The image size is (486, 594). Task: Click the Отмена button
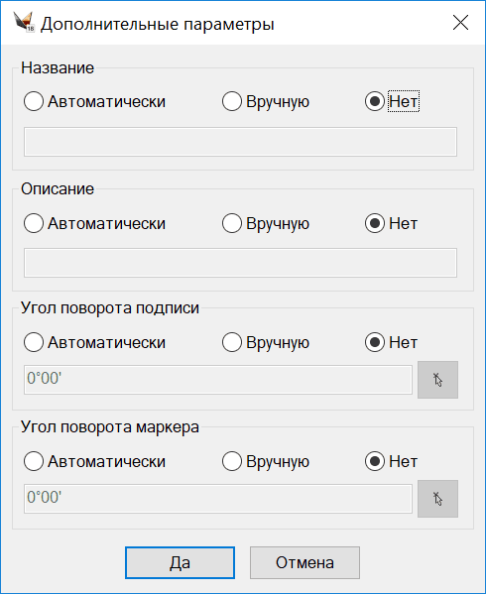click(x=304, y=562)
